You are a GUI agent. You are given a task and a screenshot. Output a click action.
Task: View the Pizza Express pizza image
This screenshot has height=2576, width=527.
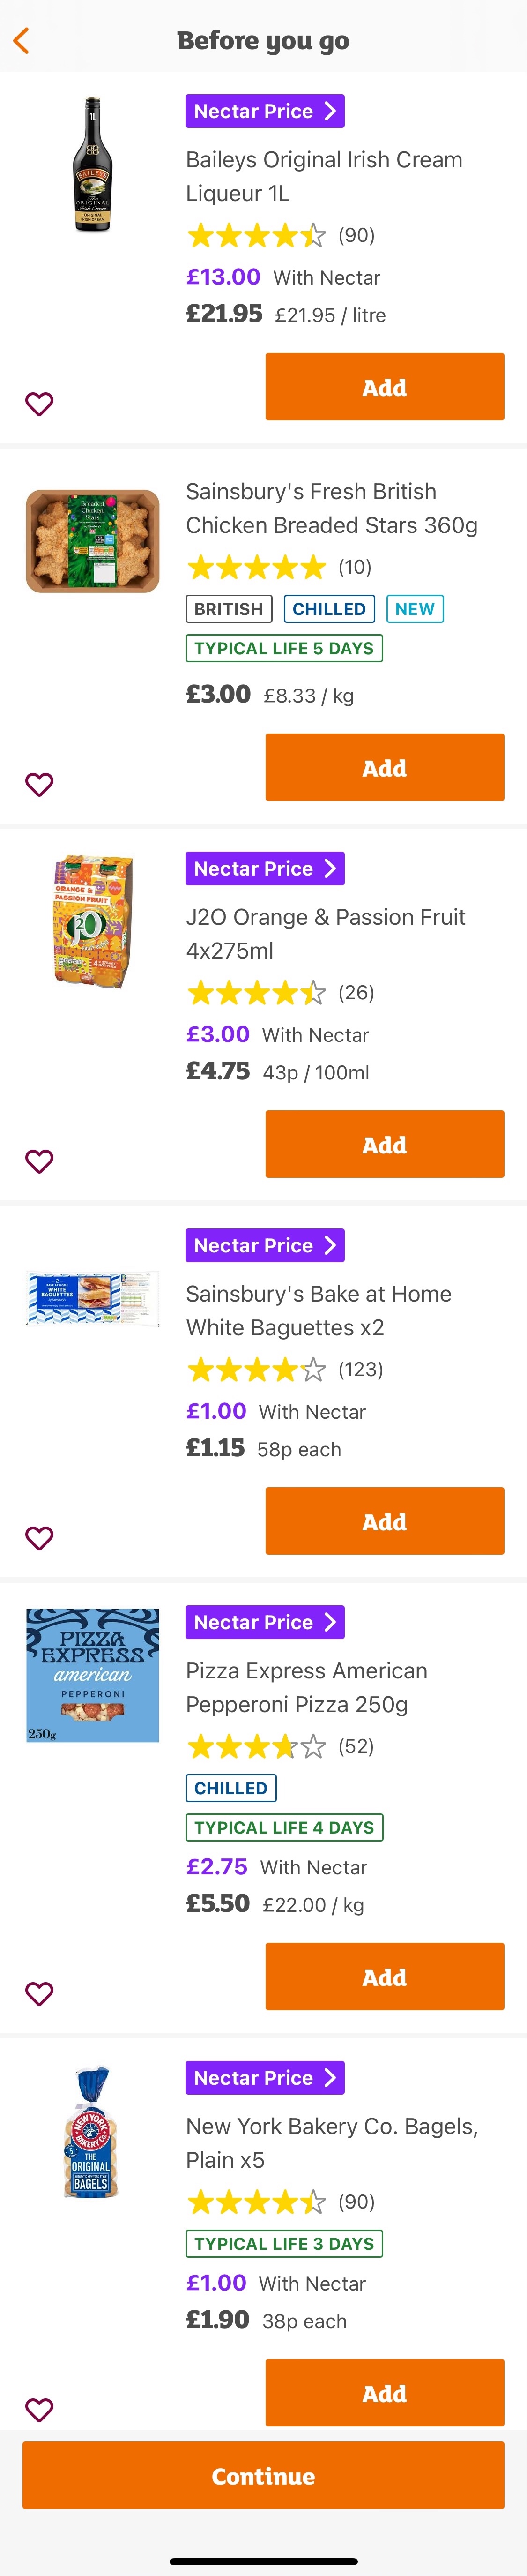coord(92,1675)
